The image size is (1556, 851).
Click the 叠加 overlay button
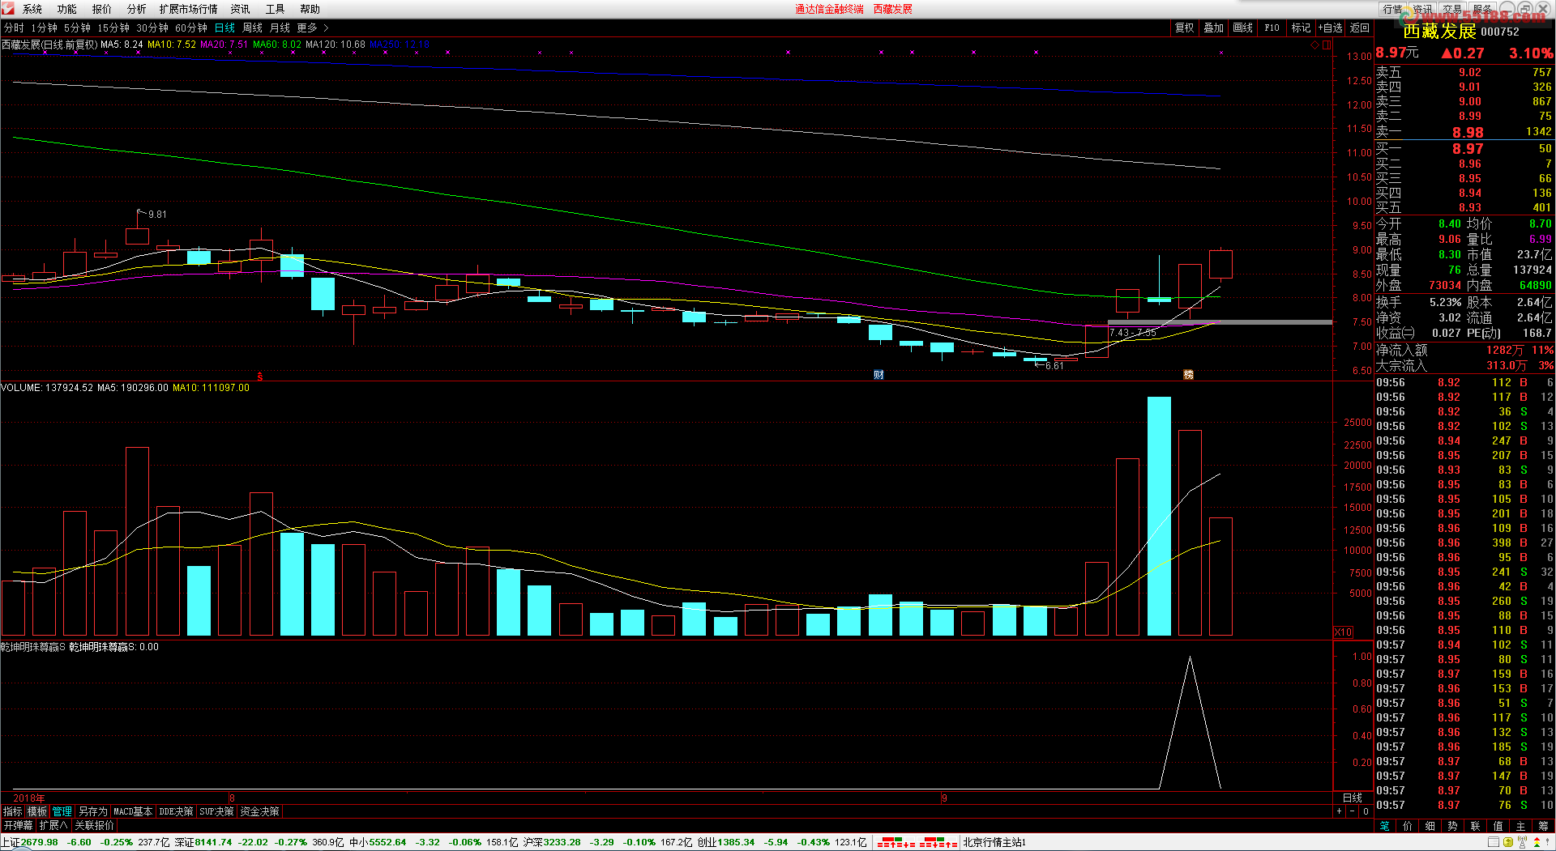coord(1213,28)
